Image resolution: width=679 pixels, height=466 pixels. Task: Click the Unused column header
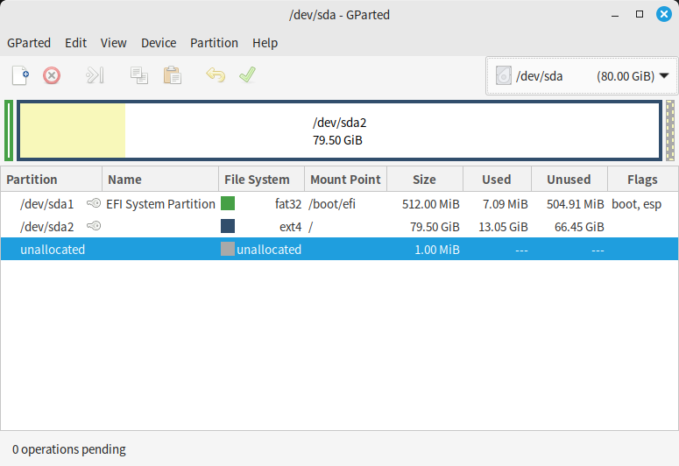[x=569, y=180]
